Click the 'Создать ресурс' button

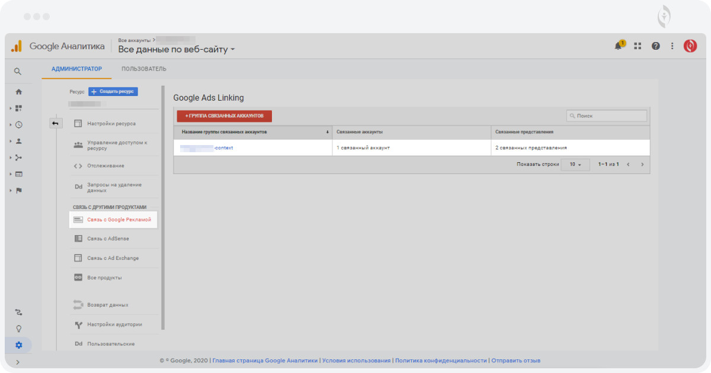click(x=113, y=92)
